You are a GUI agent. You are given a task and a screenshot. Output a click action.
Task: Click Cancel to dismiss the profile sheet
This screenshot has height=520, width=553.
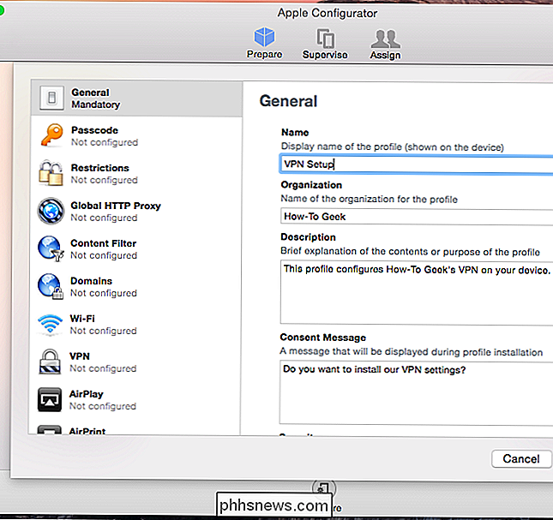tap(521, 458)
